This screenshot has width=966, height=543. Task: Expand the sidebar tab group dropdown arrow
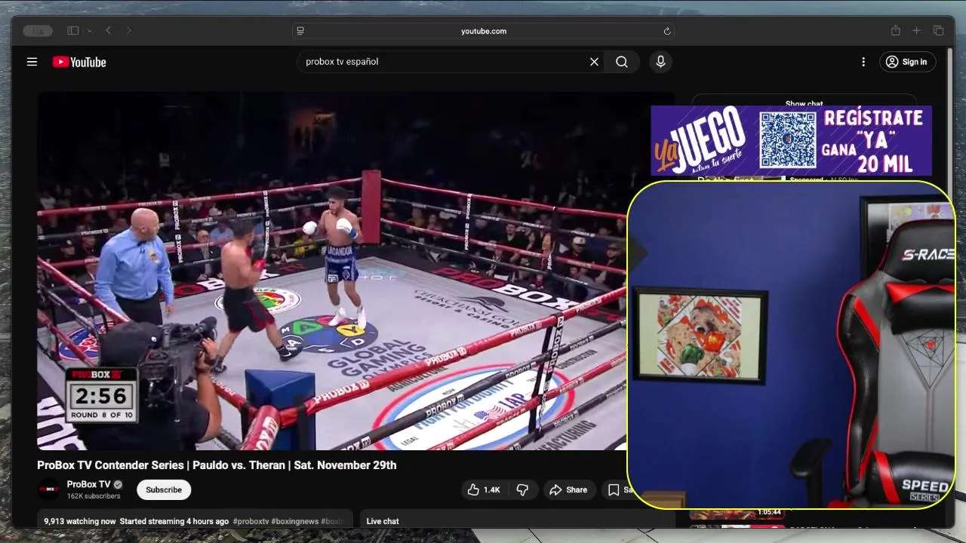[x=89, y=31]
